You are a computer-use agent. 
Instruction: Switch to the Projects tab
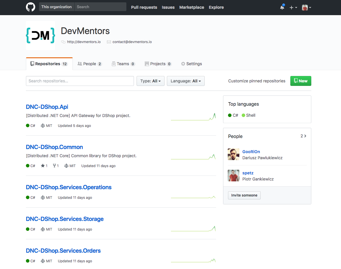[158, 64]
